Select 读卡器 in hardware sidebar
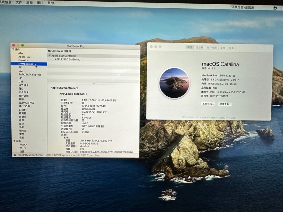The image size is (283, 212). coord(23,131)
